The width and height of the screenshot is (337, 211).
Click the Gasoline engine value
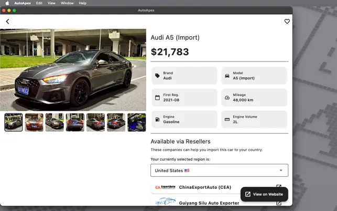[171, 122]
